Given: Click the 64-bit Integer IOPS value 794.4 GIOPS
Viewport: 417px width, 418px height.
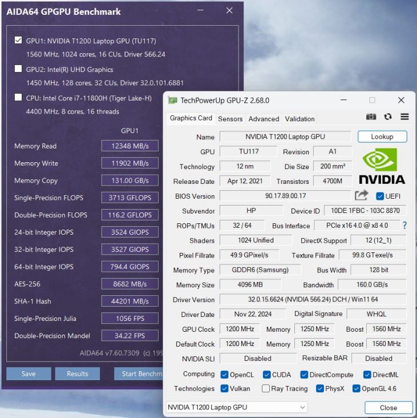Looking at the screenshot, I should coord(130,267).
